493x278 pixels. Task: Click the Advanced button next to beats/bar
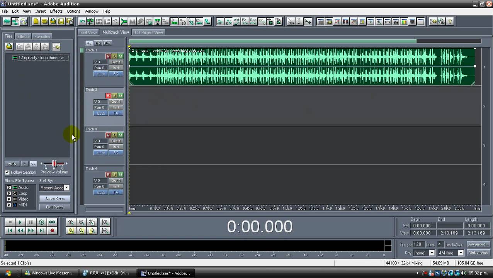pyautogui.click(x=478, y=244)
